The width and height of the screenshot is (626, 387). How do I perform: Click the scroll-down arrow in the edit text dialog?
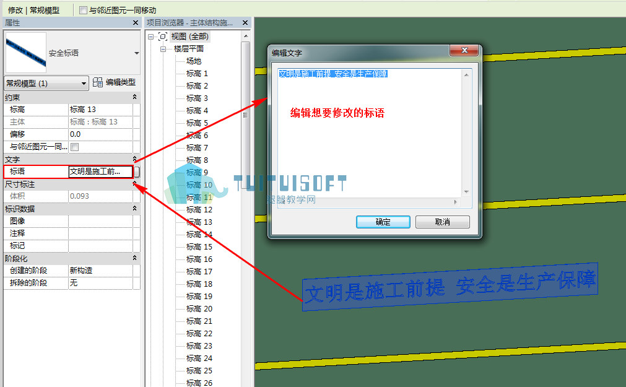coord(466,192)
